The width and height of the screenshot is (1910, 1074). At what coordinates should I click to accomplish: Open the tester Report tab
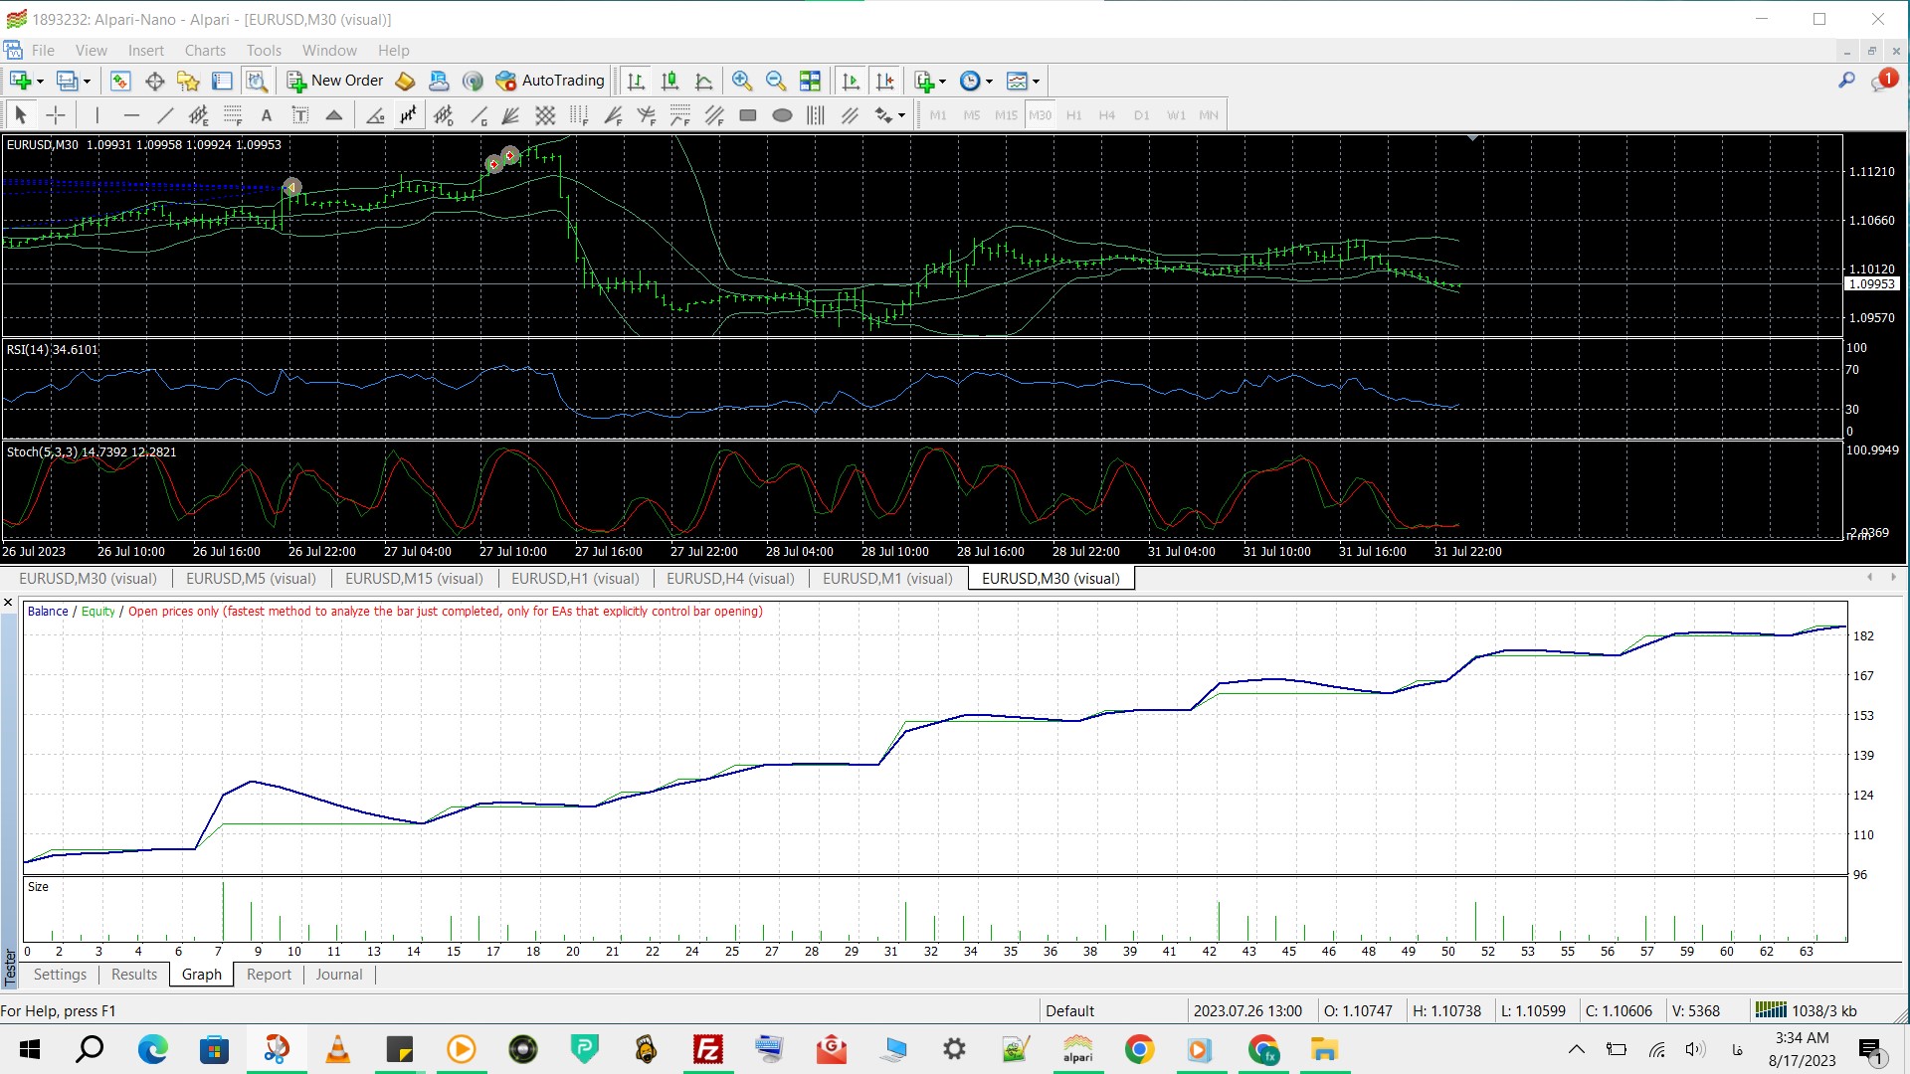pos(269,975)
